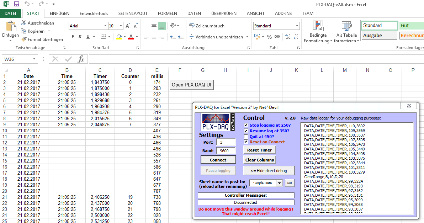Paste clipboard contents with the Einfügen icon

11,27
